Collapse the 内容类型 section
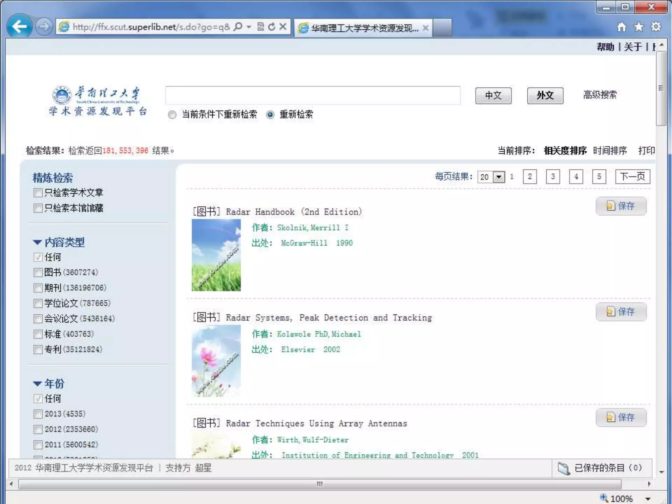 coord(37,242)
